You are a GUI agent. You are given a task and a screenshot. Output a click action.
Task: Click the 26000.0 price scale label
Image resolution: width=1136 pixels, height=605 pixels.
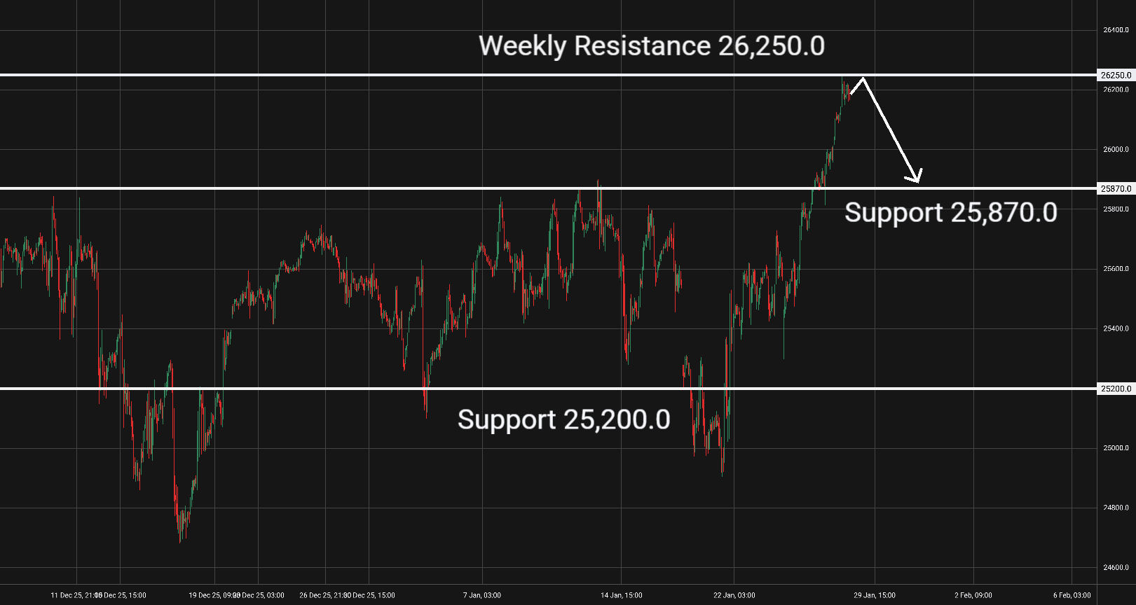(1116, 149)
